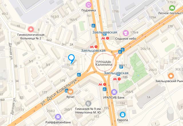183x126 pixels.
Task: Click the площадь Калинина label
Action: 104,63
